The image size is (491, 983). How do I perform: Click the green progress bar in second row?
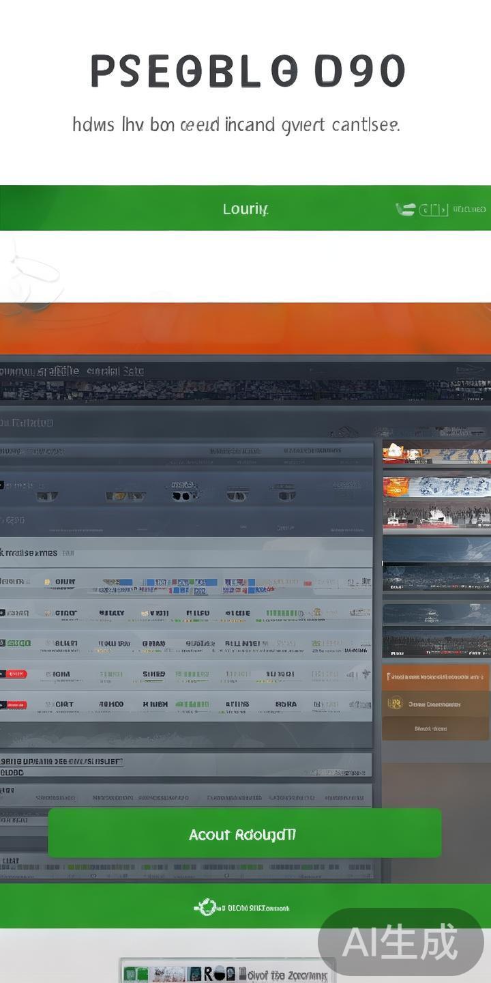click(284, 613)
